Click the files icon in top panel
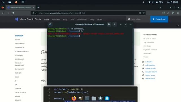Viewport: 181px width, 102px height. (x=10, y=2)
